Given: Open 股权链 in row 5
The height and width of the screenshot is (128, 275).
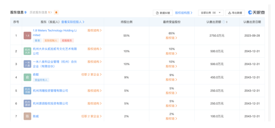Looking at the screenshot, I should (x=171, y=93).
